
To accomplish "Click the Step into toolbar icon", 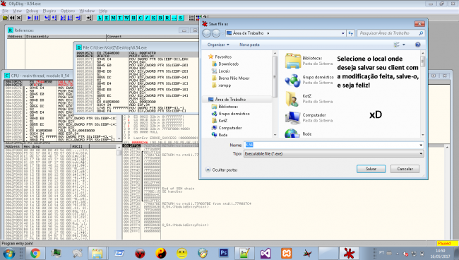I will point(47,18).
